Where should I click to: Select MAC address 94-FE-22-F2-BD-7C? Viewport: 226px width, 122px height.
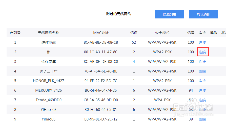point(101,81)
